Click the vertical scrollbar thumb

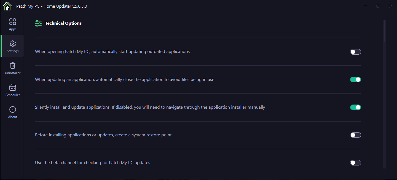(x=385, y=31)
